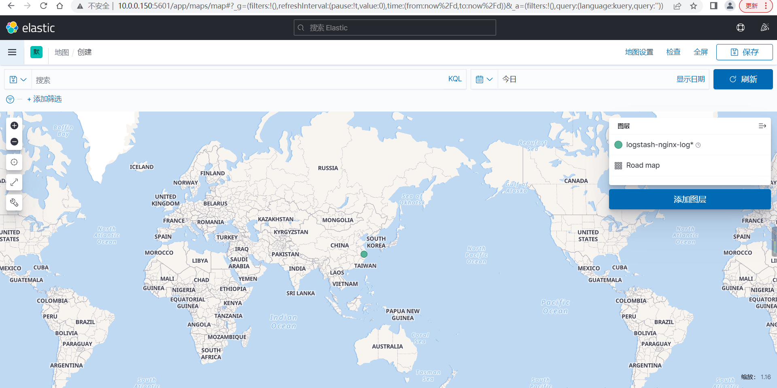777x388 pixels.
Task: Open the browser home page
Action: click(x=60, y=6)
